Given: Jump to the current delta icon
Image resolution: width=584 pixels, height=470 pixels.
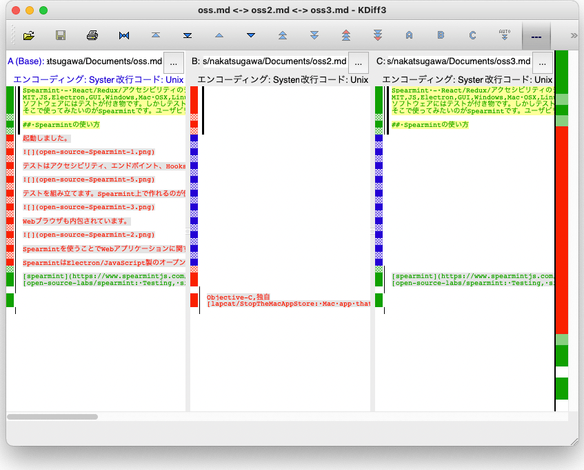Looking at the screenshot, I should [x=124, y=35].
